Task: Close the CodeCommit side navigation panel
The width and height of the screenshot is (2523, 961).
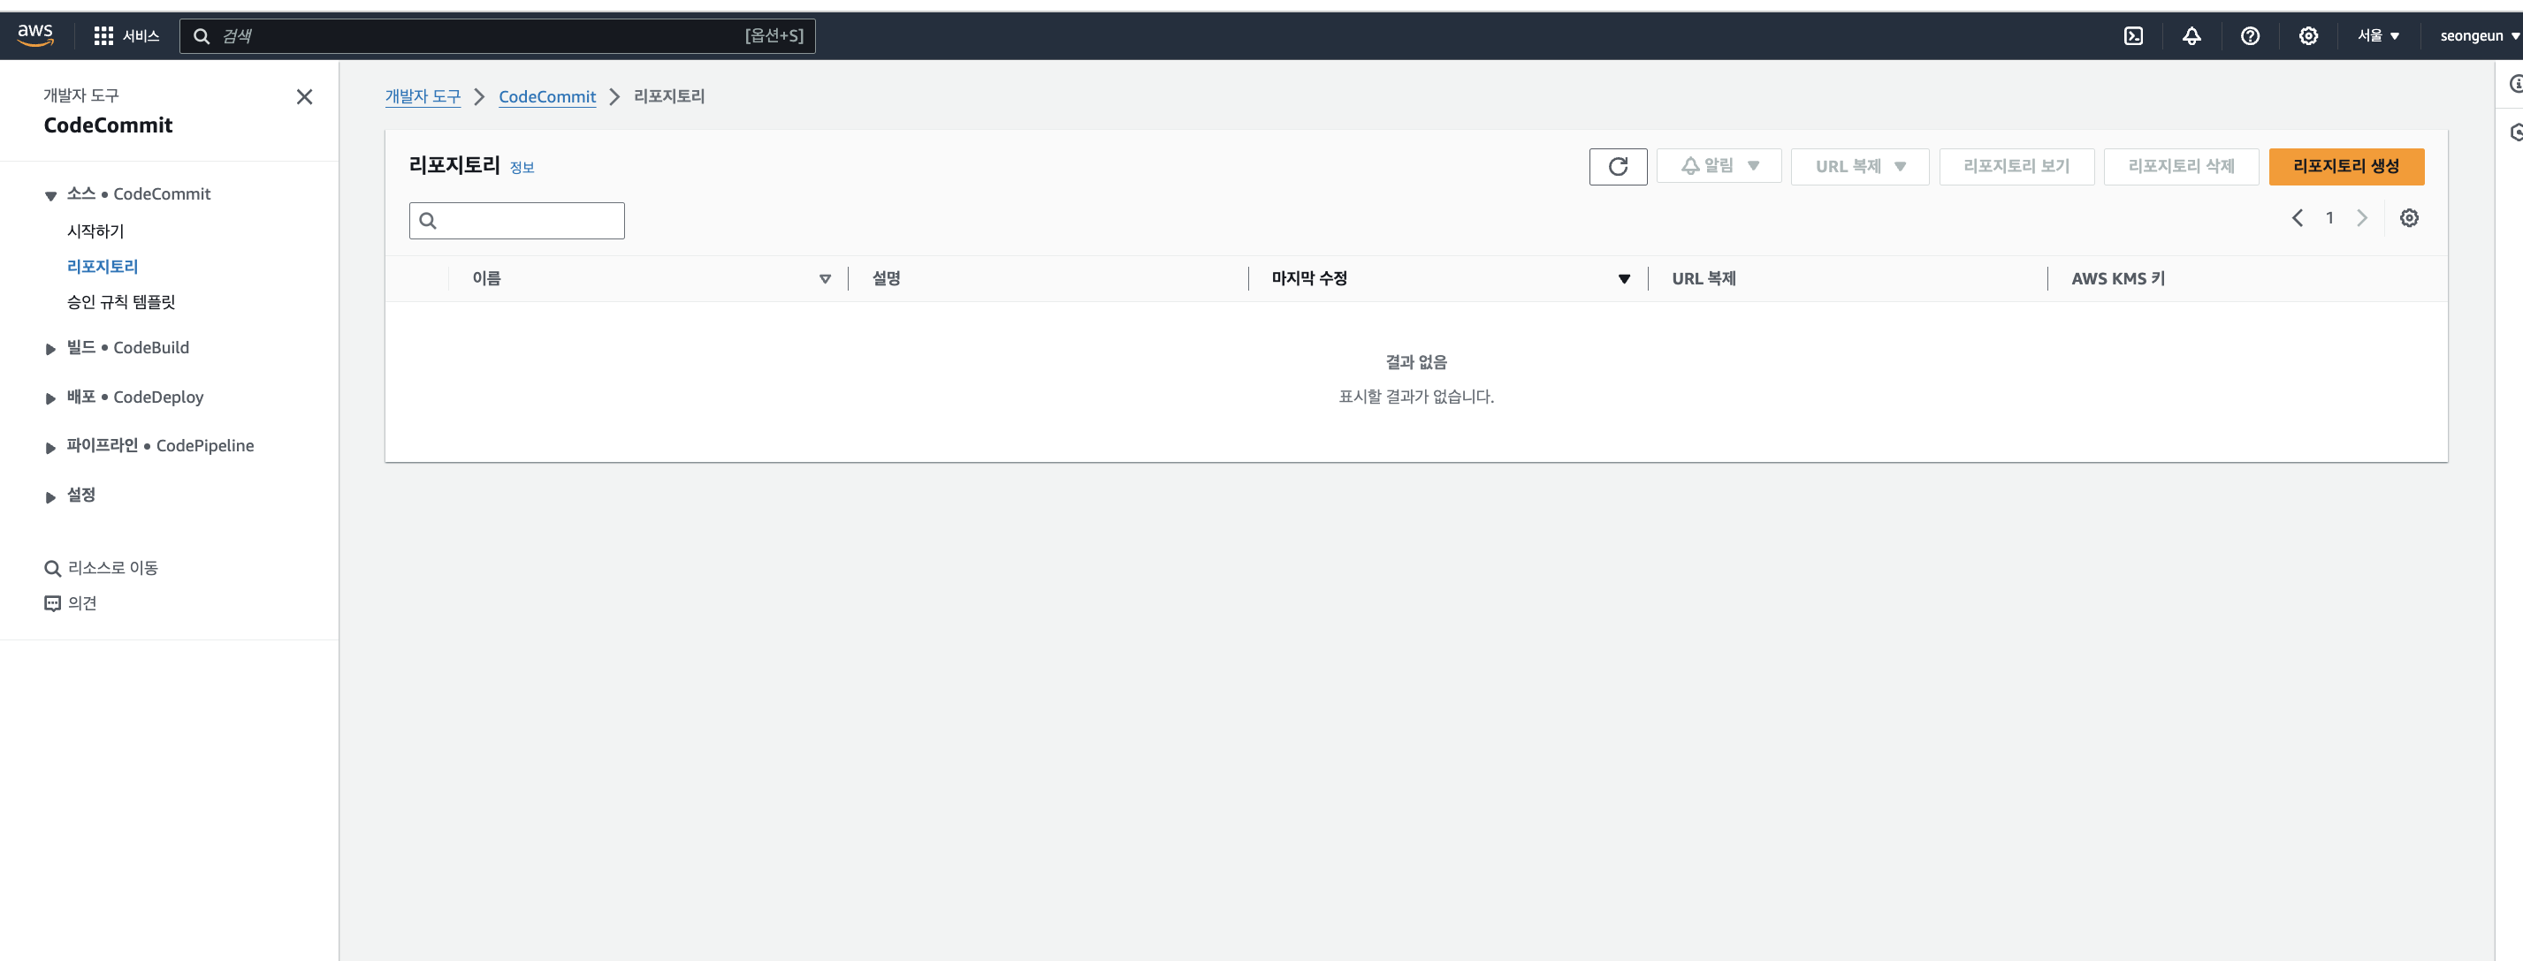Action: pos(305,97)
